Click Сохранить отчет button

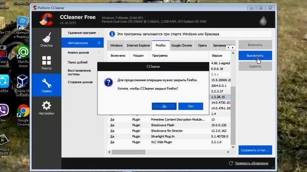coord(255,150)
